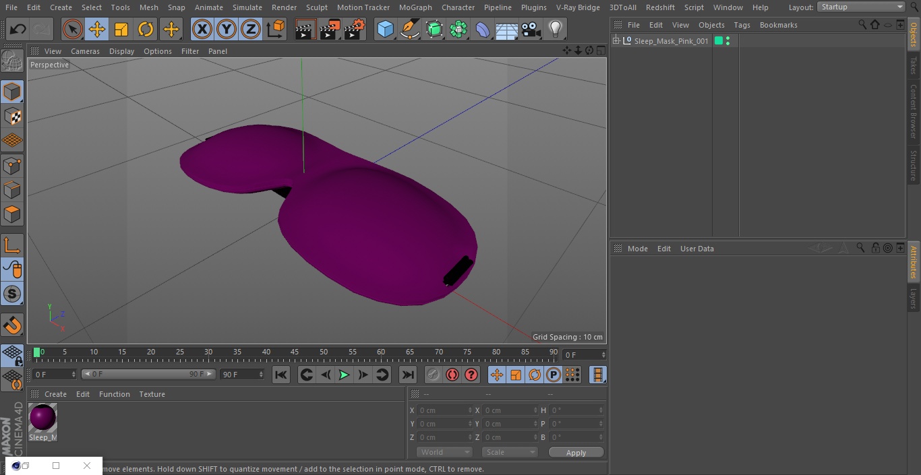Open attribute manager Mode menu
The image size is (921, 475).
click(637, 249)
